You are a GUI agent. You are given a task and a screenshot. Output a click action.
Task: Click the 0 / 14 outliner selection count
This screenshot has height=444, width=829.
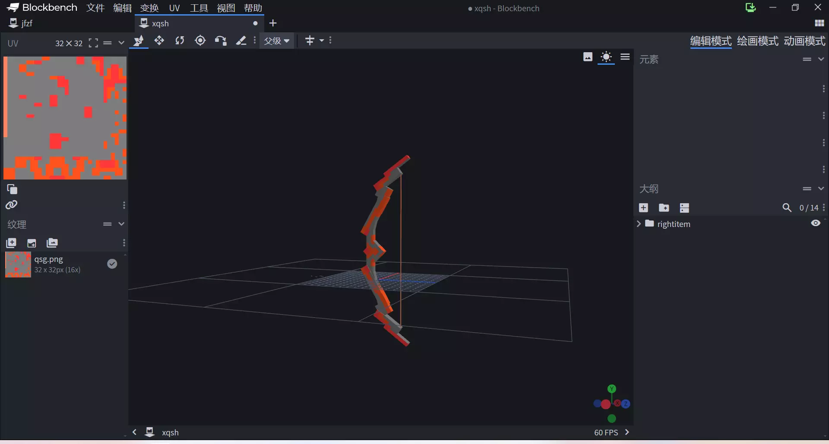[x=809, y=208]
